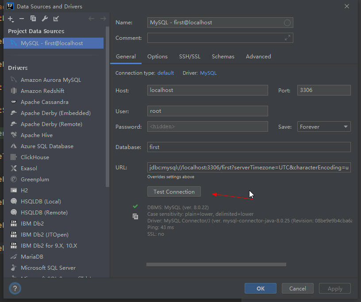This screenshot has height=302, width=361.
Task: Click the make global import arrow icon
Action: pyautogui.click(x=56, y=19)
